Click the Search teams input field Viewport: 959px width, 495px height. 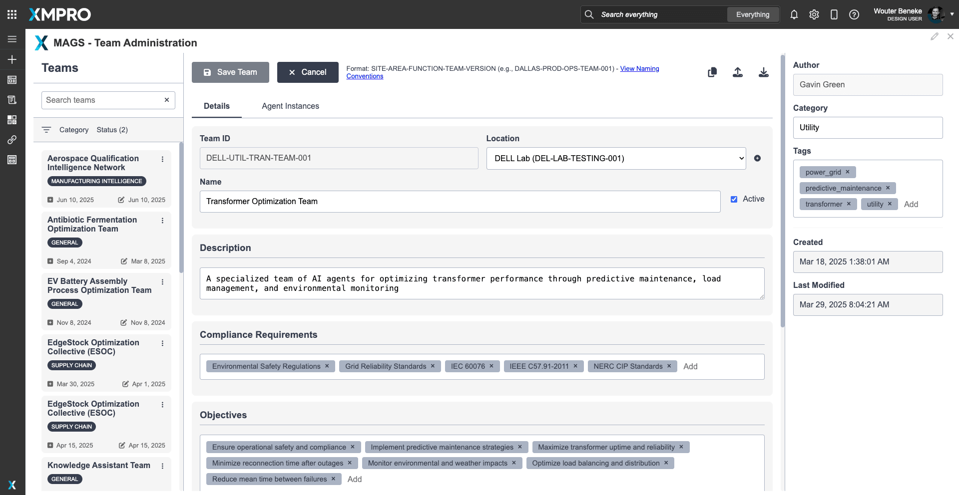coord(102,100)
